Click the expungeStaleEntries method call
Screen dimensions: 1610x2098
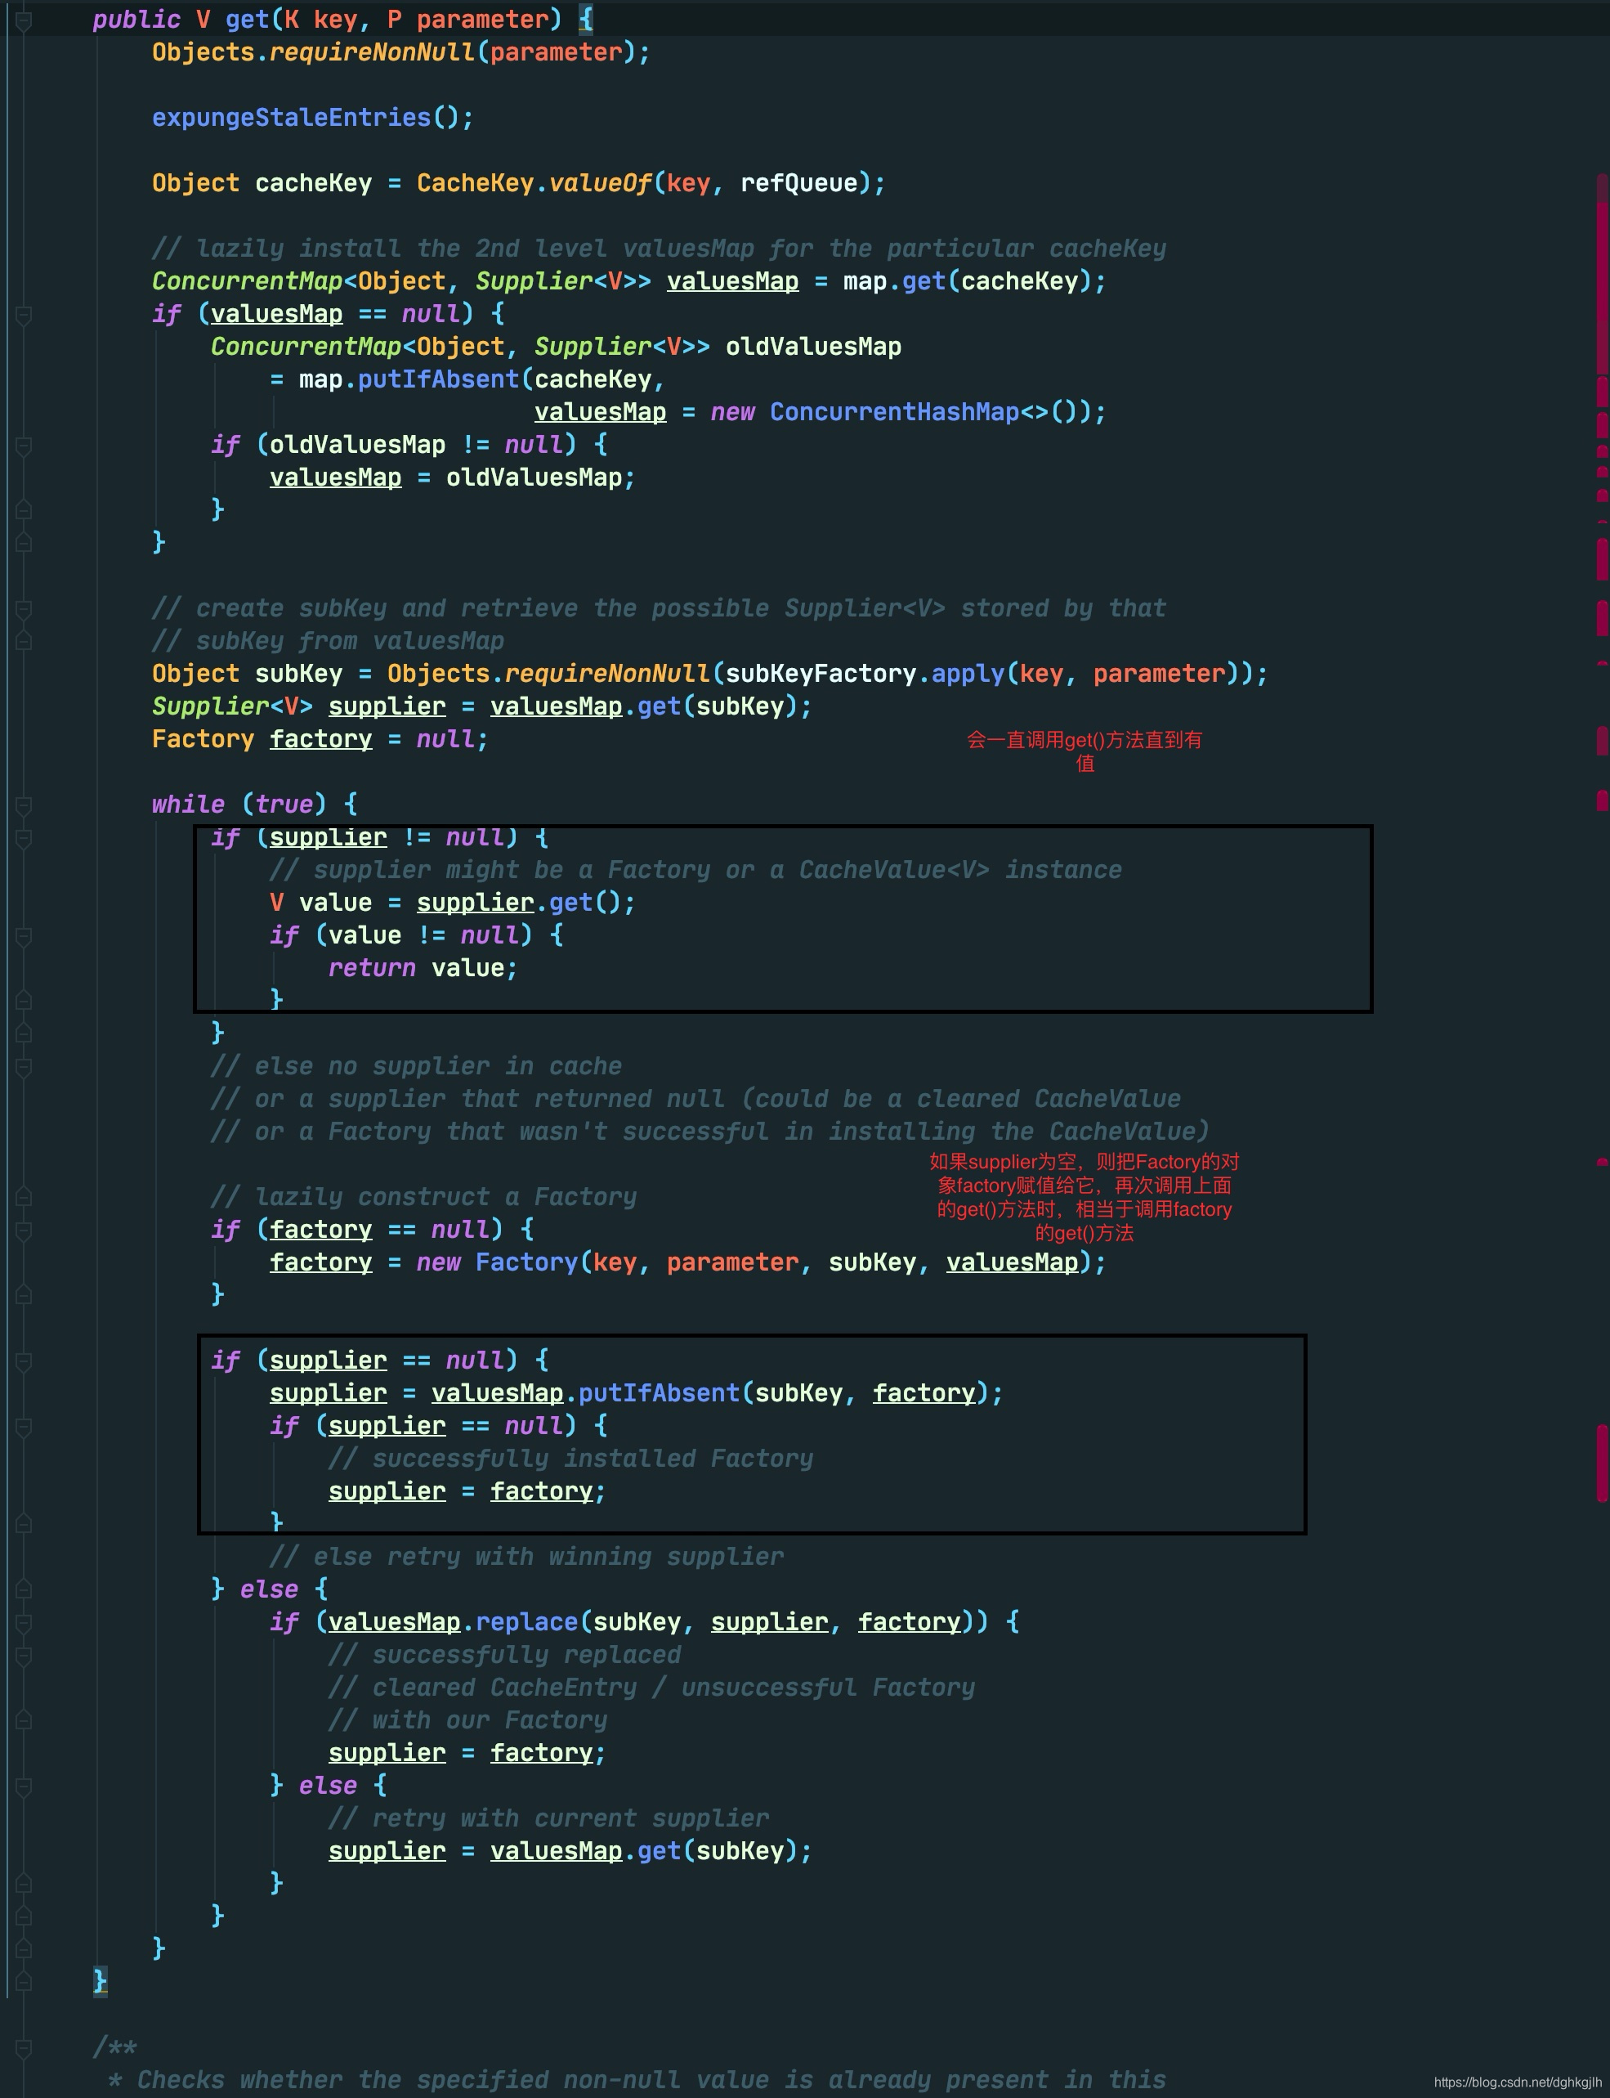click(291, 118)
